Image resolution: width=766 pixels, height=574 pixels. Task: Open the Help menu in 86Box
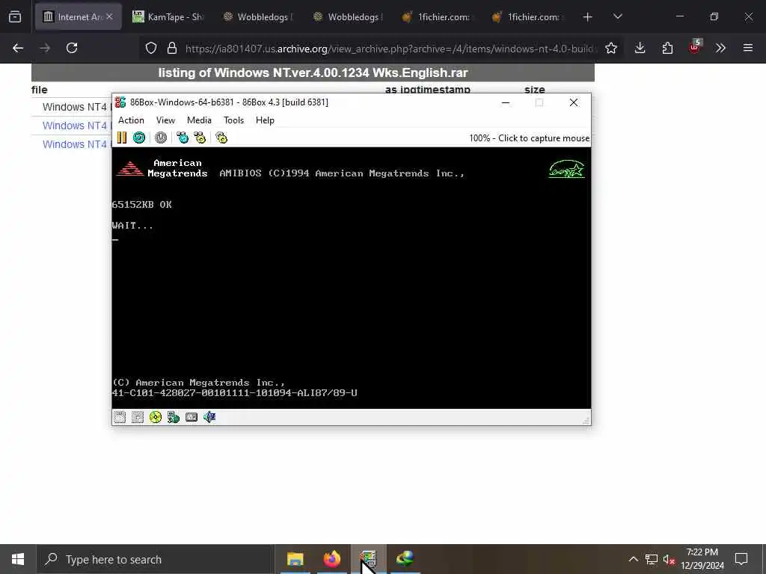coord(266,120)
